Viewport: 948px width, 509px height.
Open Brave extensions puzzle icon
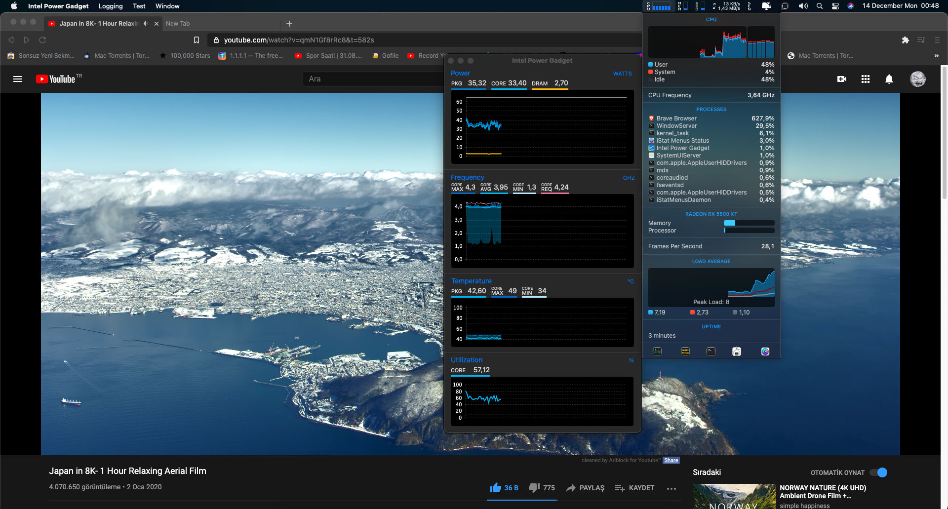tap(905, 40)
